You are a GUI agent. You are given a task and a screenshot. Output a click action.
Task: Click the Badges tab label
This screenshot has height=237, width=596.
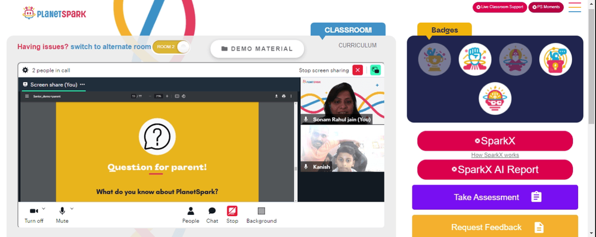coord(445,30)
